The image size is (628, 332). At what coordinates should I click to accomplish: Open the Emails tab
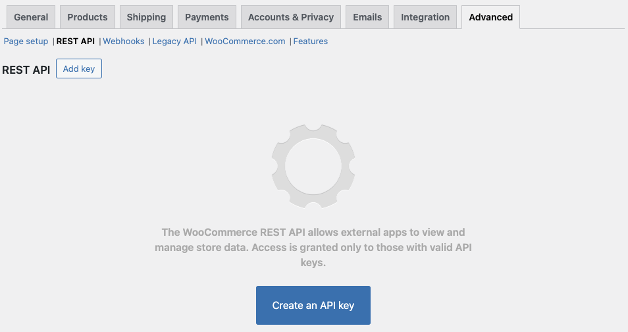pyautogui.click(x=367, y=17)
